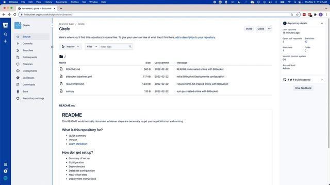Screen dimensions: 330x185
Task: Open the help question mark icon
Action: 6,171
